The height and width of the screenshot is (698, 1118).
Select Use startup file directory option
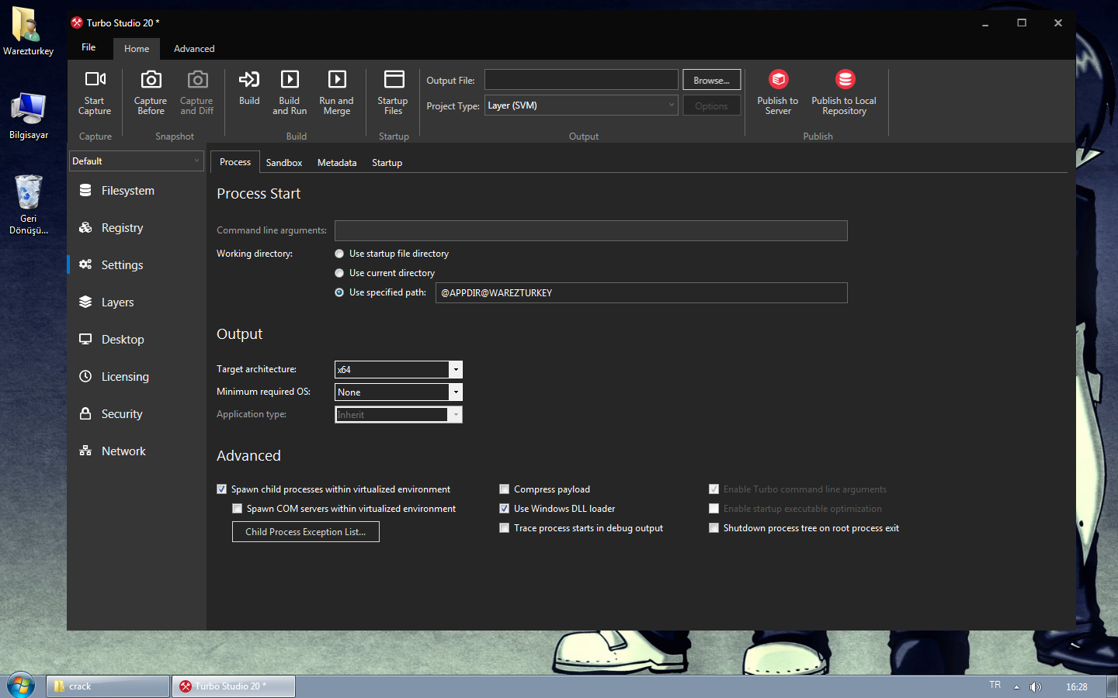tap(339, 254)
